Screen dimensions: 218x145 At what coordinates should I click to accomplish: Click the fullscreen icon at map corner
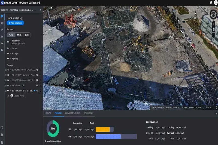point(217,107)
